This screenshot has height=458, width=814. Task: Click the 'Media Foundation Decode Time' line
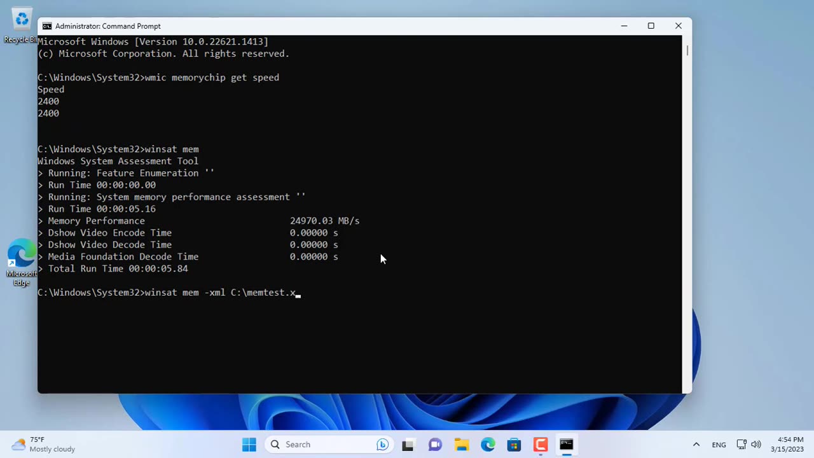[188, 256]
